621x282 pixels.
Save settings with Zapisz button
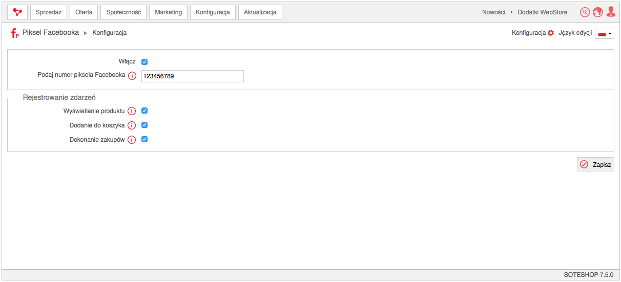pos(595,164)
